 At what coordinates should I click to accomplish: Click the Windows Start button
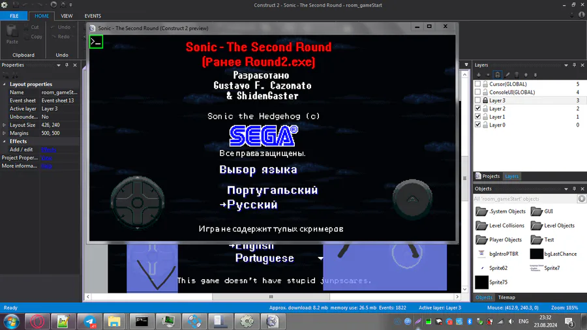pos(11,322)
